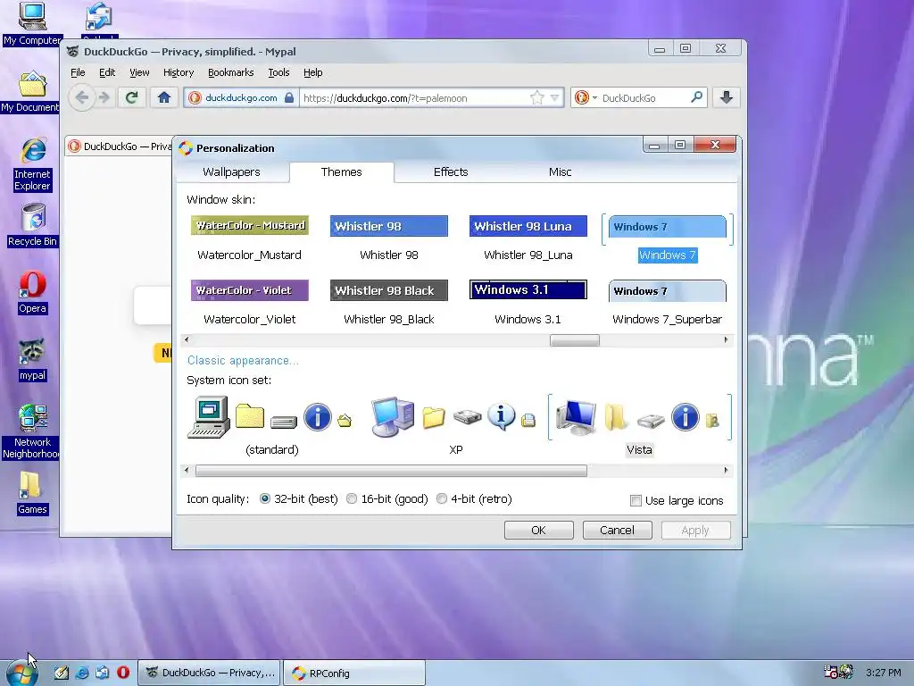This screenshot has width=914, height=686.
Task: Open the search engine dropdown in Mypal
Action: [594, 98]
